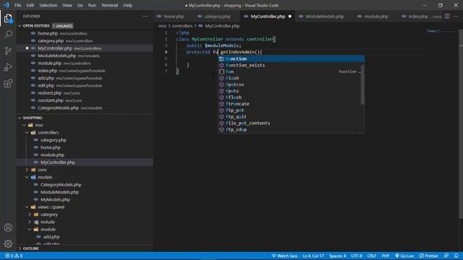Screen dimensions: 463x260
Task: Open the Help menu
Action: click(127, 5)
